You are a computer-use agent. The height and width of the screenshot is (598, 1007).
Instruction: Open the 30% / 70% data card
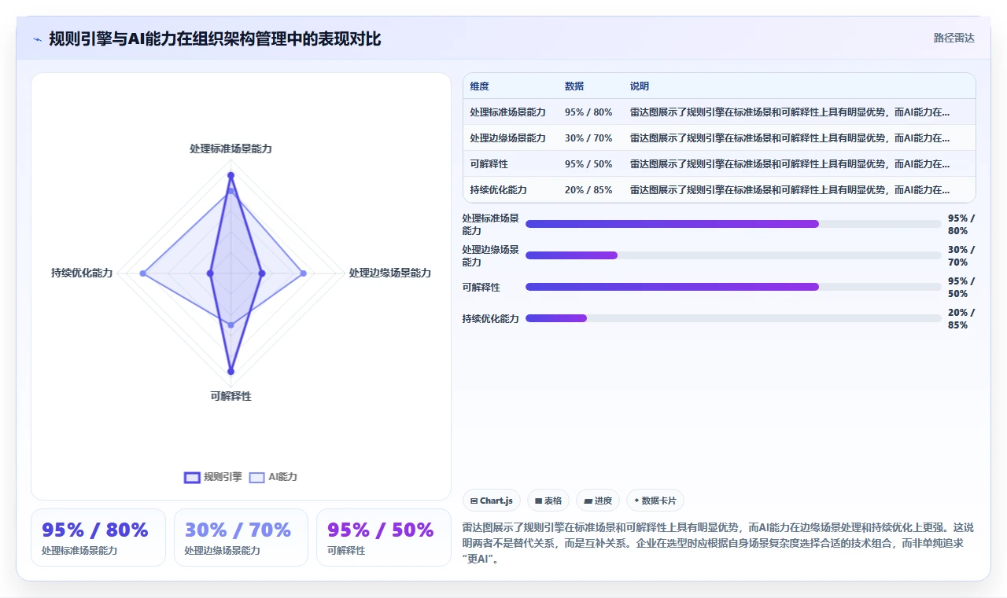point(241,537)
